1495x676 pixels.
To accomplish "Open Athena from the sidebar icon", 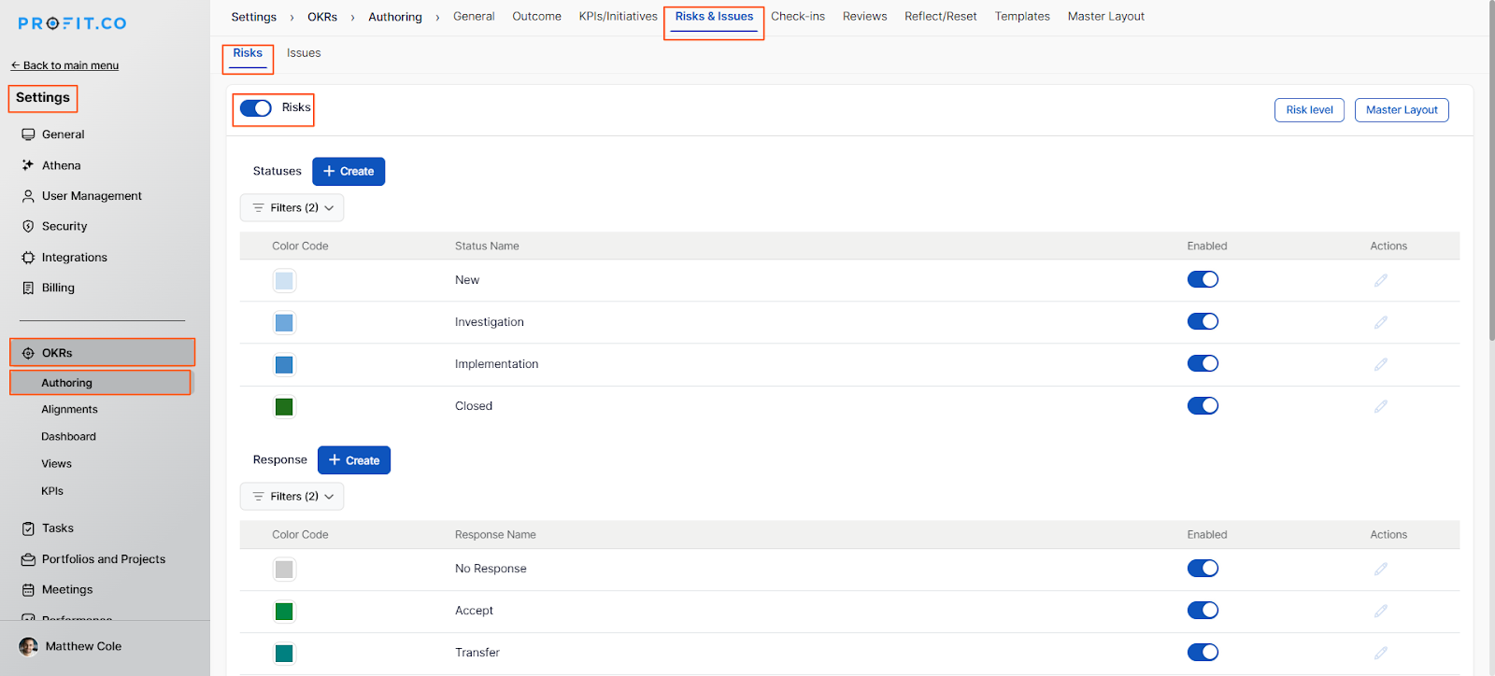I will pos(28,165).
